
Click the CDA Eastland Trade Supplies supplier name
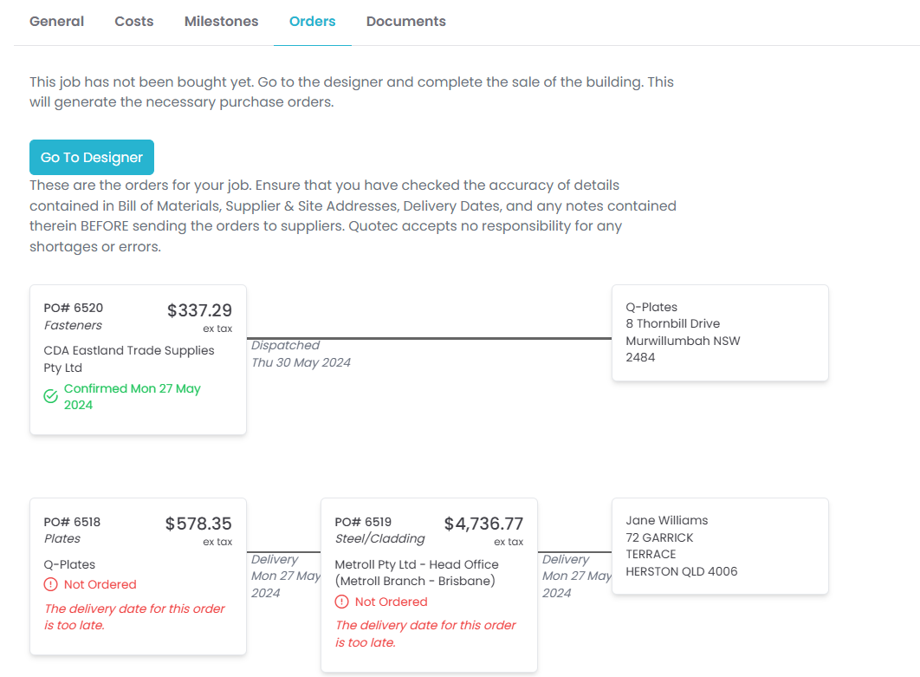point(128,359)
